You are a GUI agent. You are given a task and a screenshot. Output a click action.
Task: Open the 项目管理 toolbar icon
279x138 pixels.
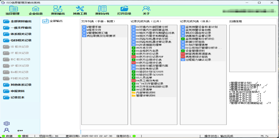13,9
